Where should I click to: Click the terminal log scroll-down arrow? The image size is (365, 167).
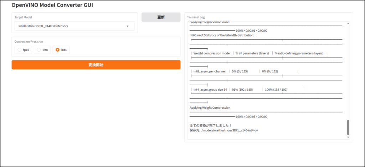[x=348, y=137]
